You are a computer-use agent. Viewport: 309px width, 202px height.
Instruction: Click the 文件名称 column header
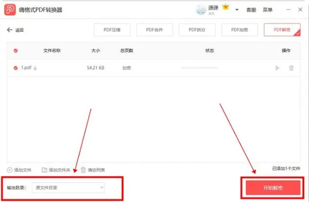(52, 51)
